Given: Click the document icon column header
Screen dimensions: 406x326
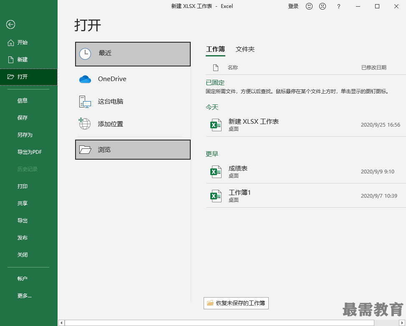Looking at the screenshot, I should click(x=216, y=68).
